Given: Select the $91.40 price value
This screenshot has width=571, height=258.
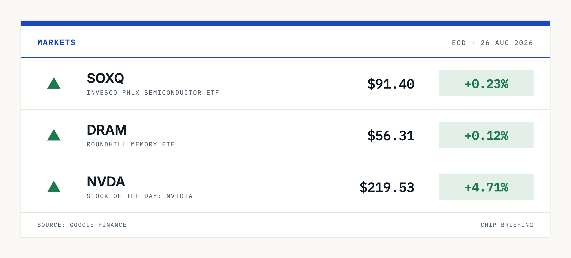Looking at the screenshot, I should click(x=391, y=84).
